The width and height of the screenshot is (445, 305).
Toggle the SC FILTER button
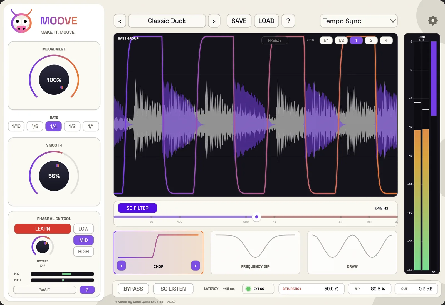[x=137, y=208]
